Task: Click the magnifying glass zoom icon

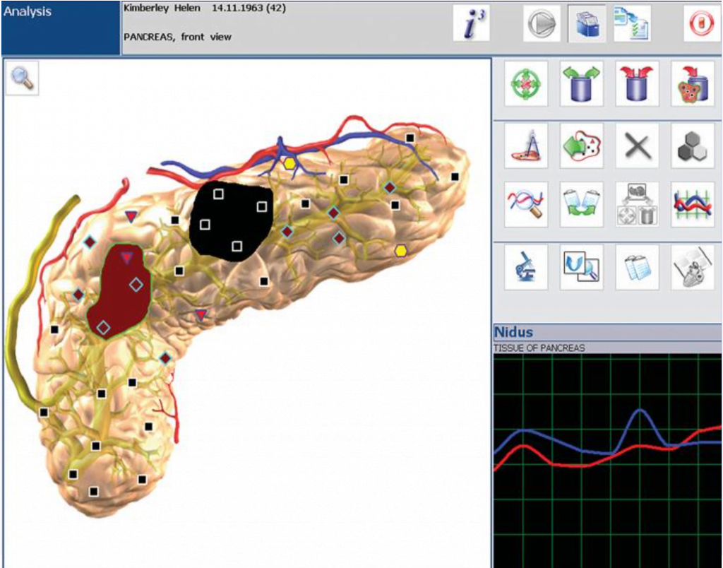Action: [x=22, y=78]
